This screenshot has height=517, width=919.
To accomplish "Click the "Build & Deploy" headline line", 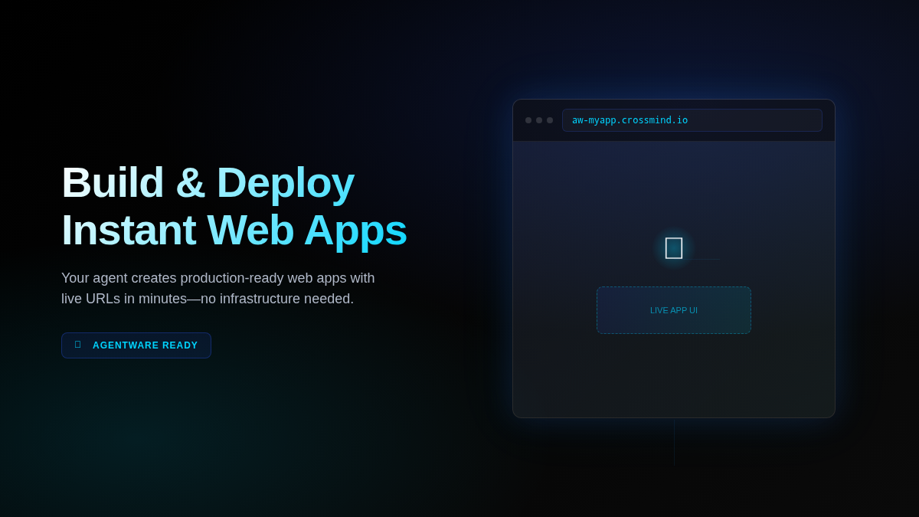I will (208, 182).
